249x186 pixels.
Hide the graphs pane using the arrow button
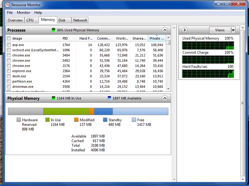185,30
